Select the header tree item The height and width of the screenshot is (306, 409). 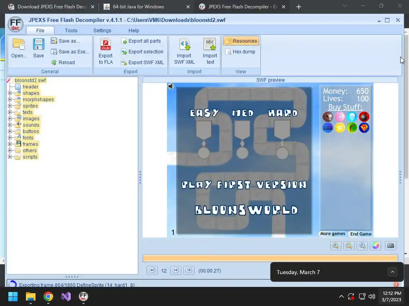[30, 86]
